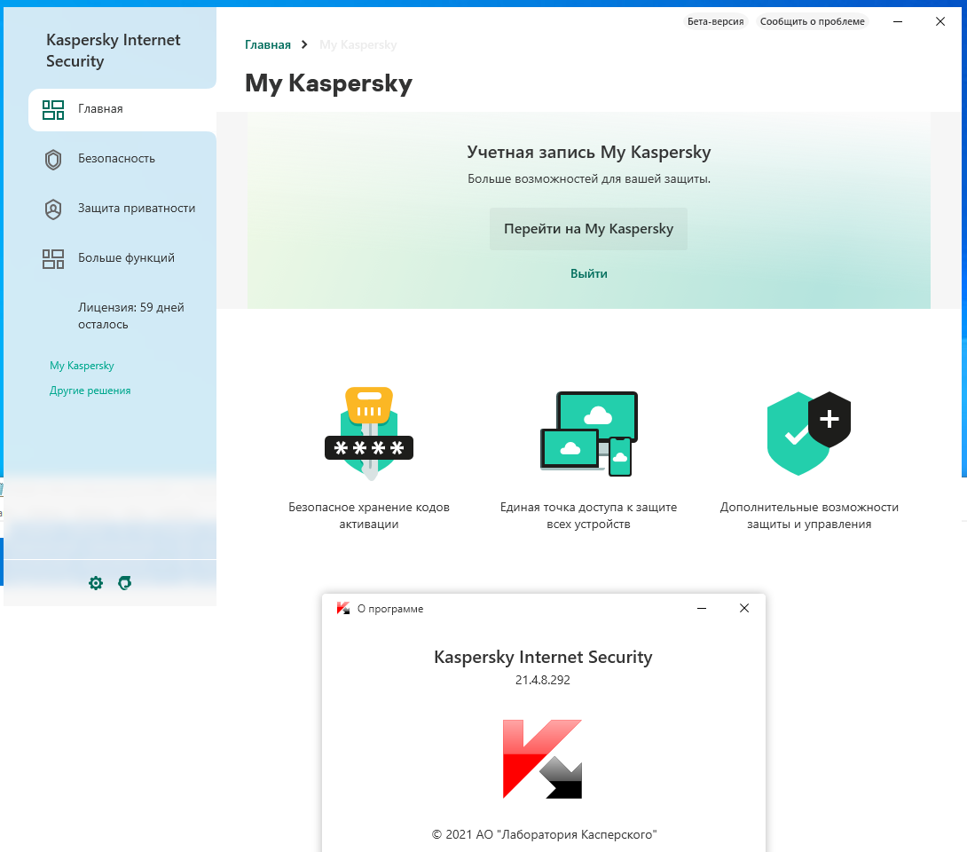The image size is (967, 852).
Task: Click the Выйти link
Action: [x=589, y=273]
